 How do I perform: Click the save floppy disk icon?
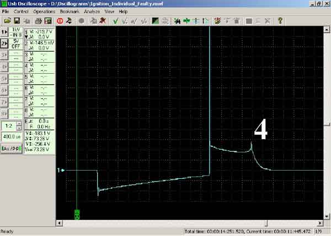[x=17, y=21]
